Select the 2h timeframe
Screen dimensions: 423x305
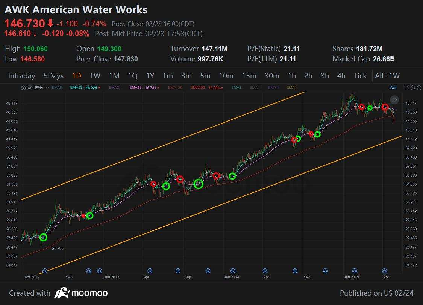click(308, 76)
